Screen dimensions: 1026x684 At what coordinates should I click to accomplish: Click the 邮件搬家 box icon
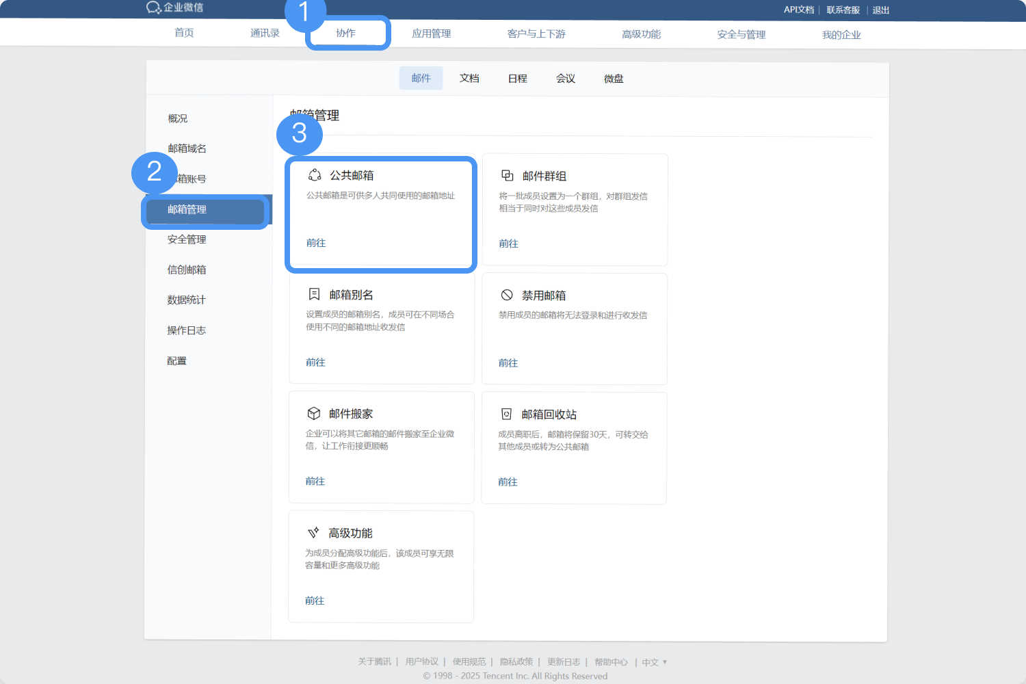tap(314, 413)
